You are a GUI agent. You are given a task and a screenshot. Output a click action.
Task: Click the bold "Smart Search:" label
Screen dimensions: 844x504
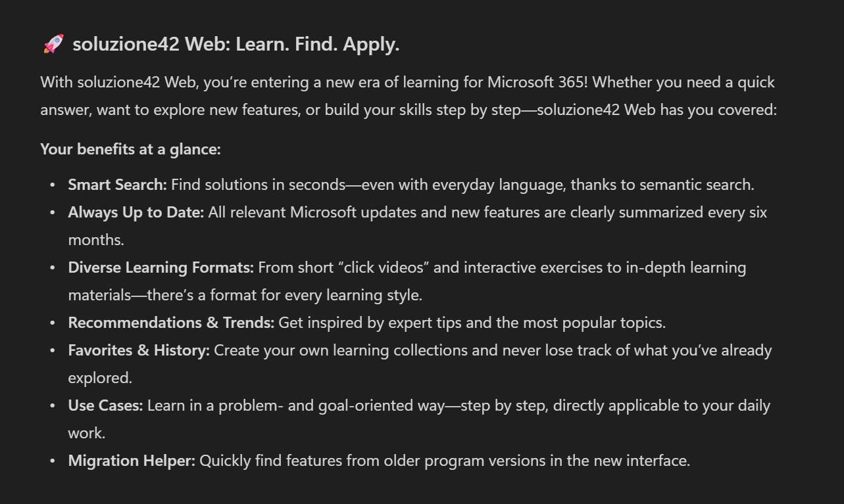pyautogui.click(x=117, y=185)
